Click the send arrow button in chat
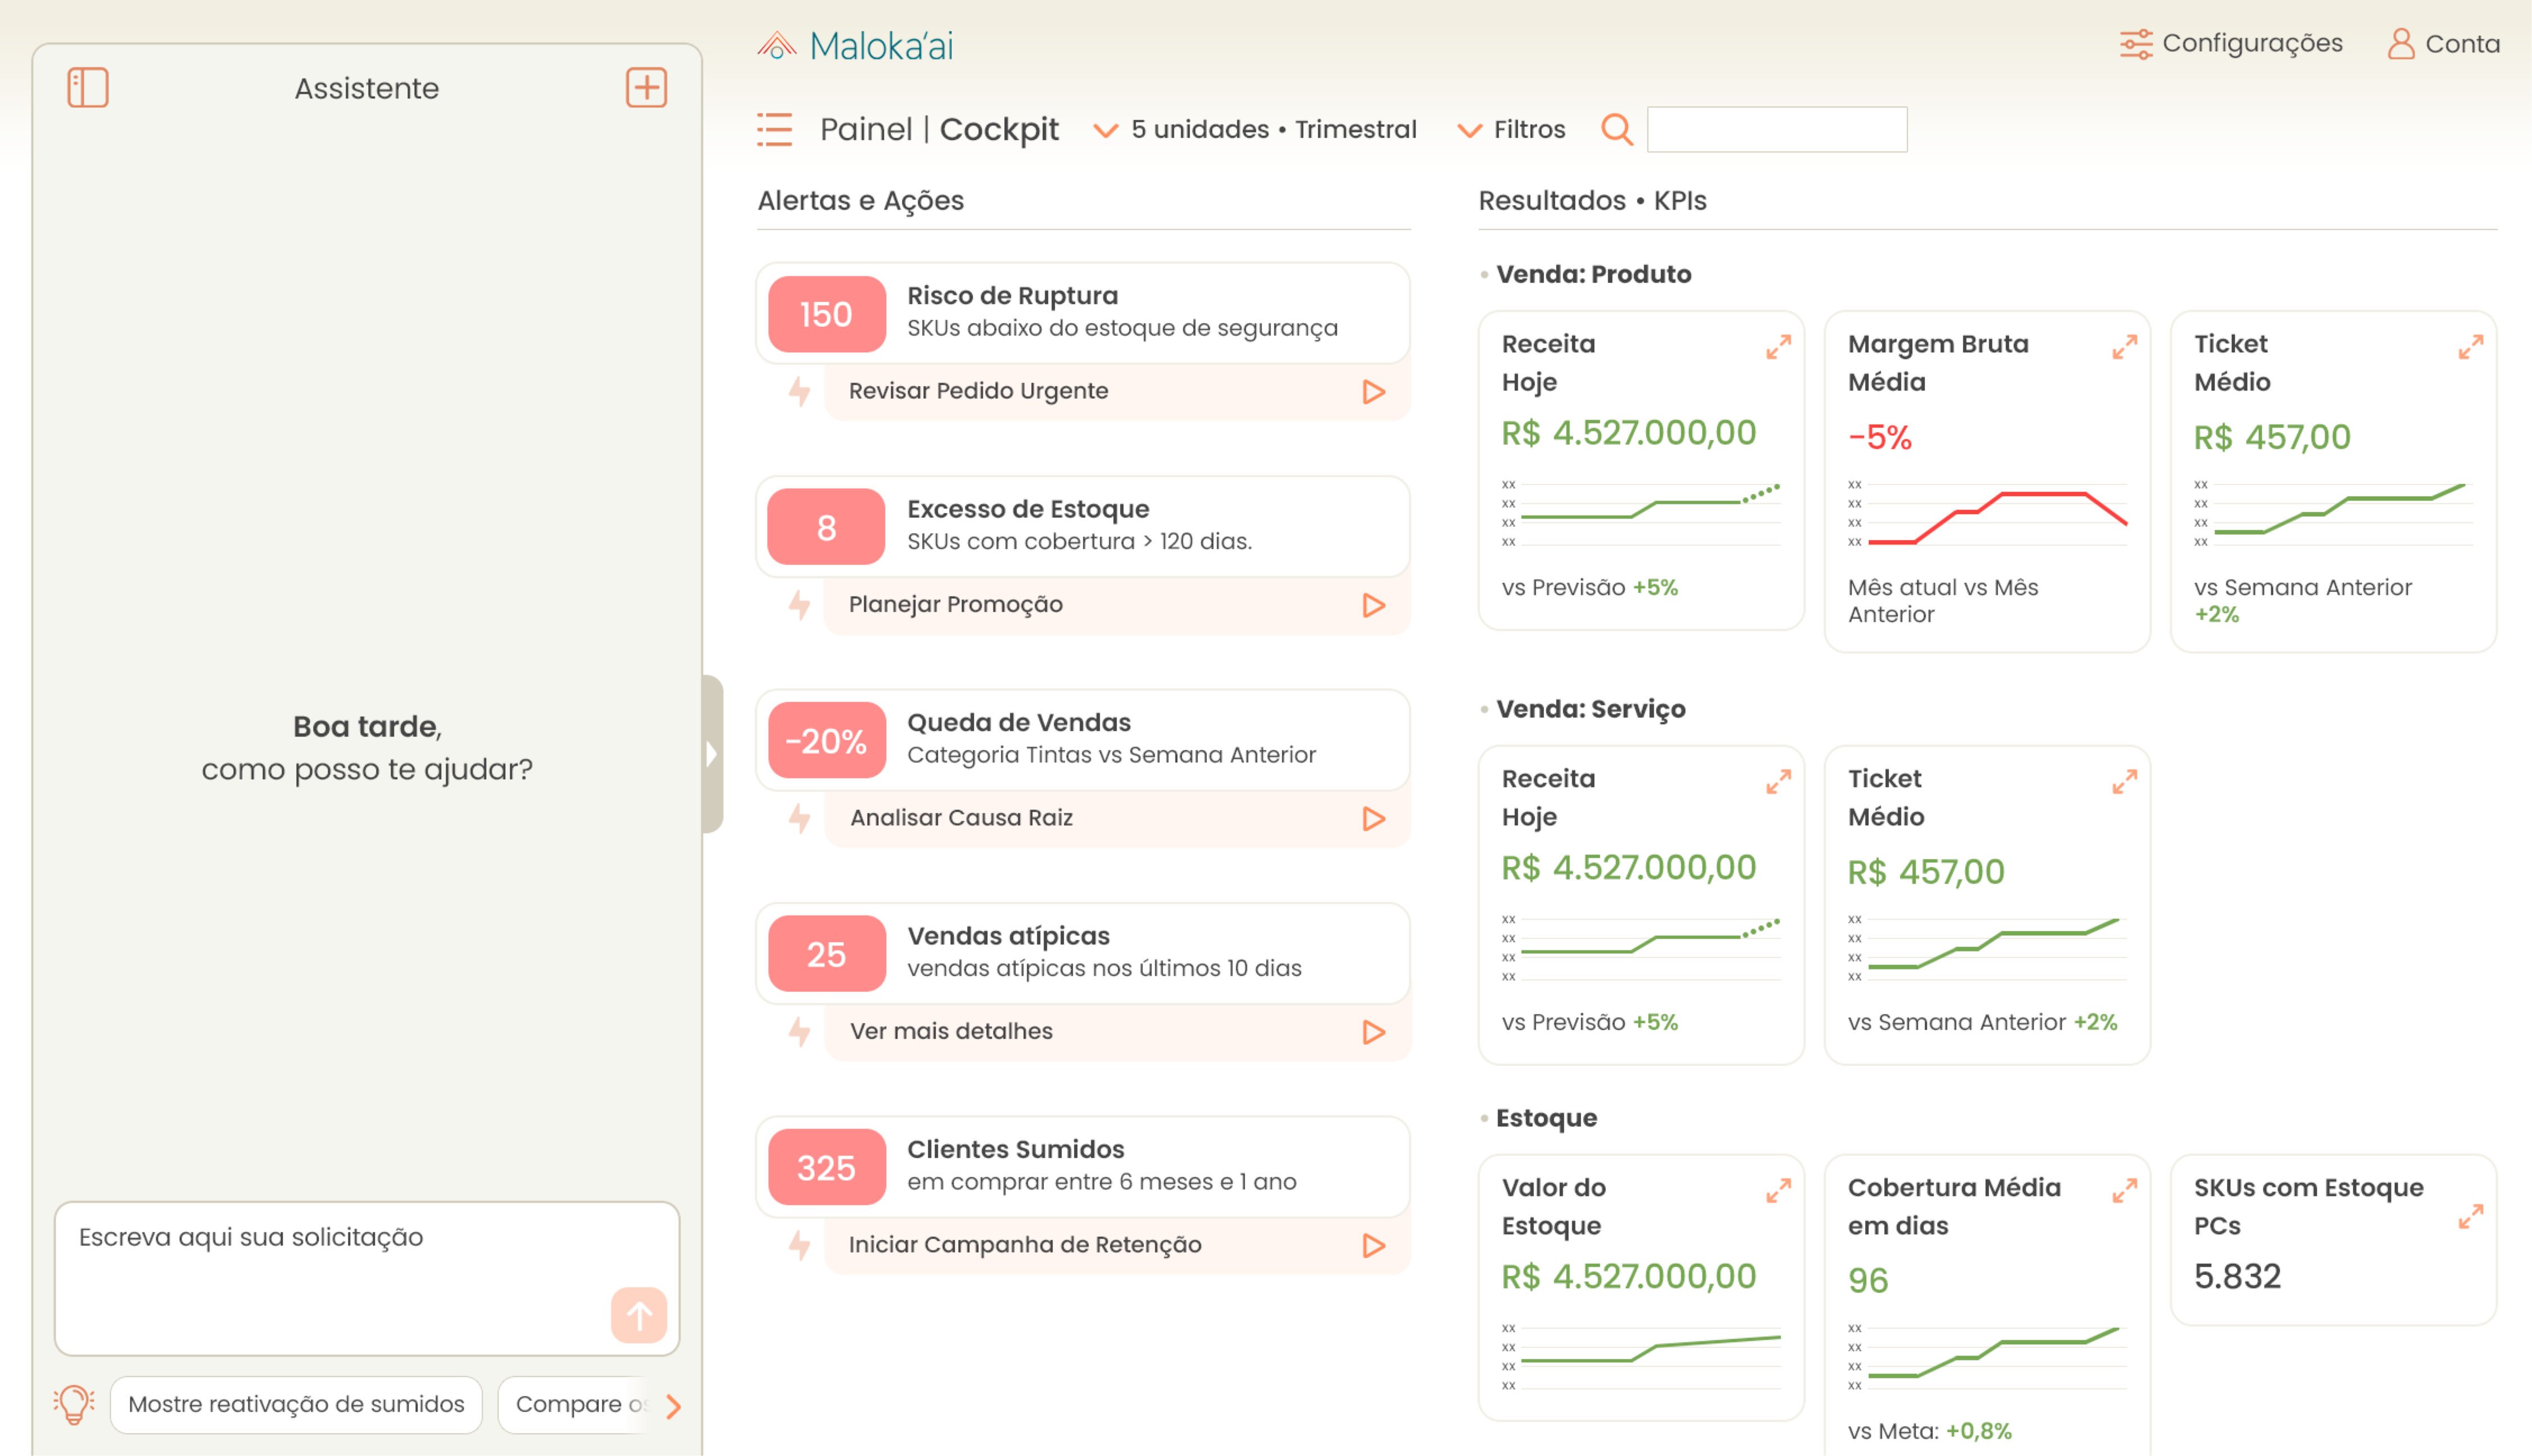The image size is (2532, 1456). pos(638,1315)
